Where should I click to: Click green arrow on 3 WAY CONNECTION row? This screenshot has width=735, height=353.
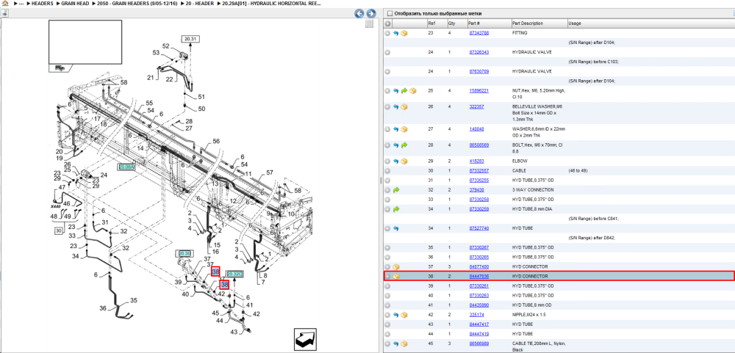[x=396, y=190]
